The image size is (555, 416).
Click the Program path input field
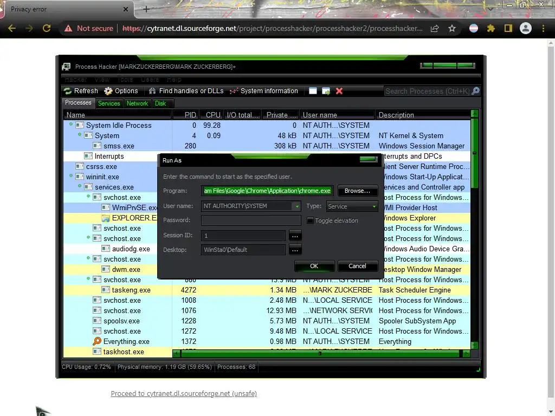click(267, 191)
